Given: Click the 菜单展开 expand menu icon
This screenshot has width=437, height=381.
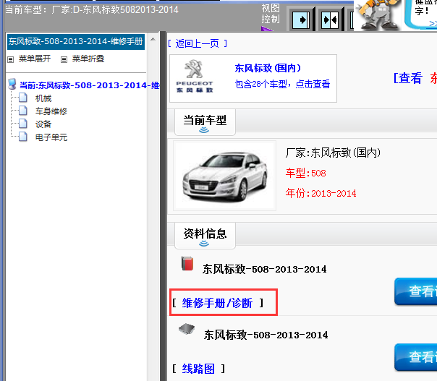Looking at the screenshot, I should 10,59.
